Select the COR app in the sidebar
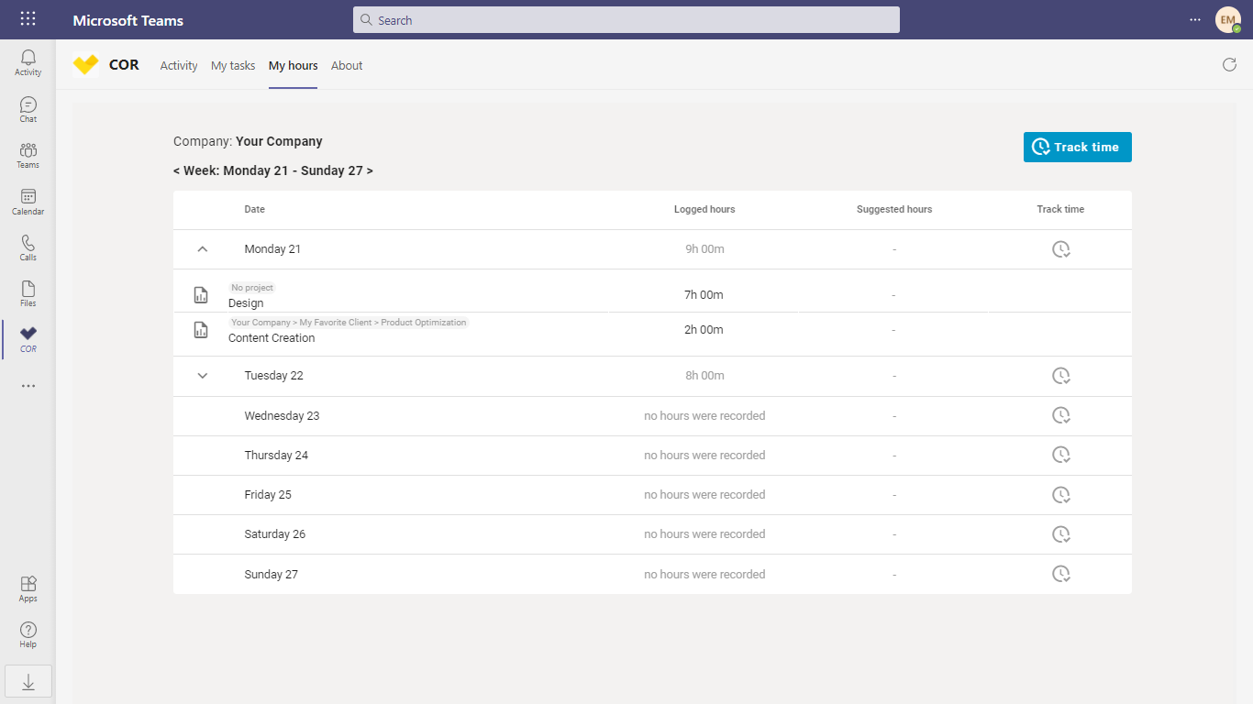This screenshot has width=1253, height=704. (28, 339)
